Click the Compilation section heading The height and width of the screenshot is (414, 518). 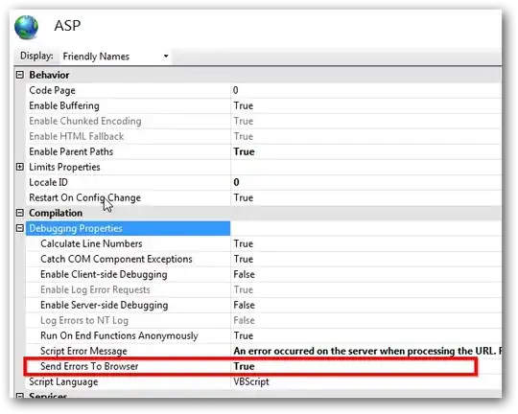pyautogui.click(x=56, y=213)
